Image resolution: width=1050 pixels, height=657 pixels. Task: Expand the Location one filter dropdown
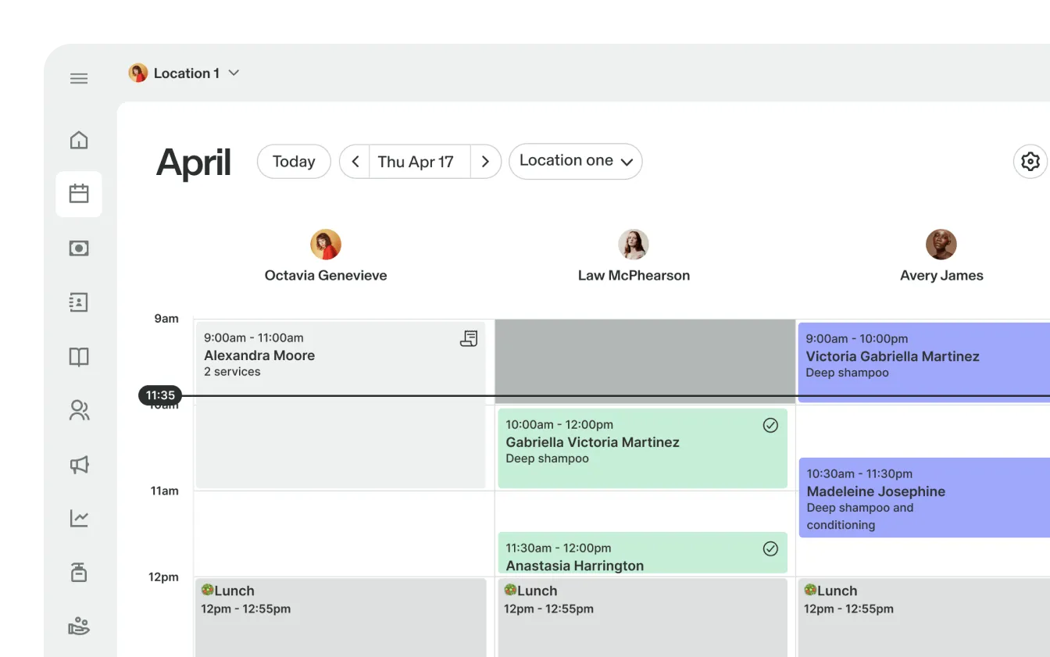576,161
